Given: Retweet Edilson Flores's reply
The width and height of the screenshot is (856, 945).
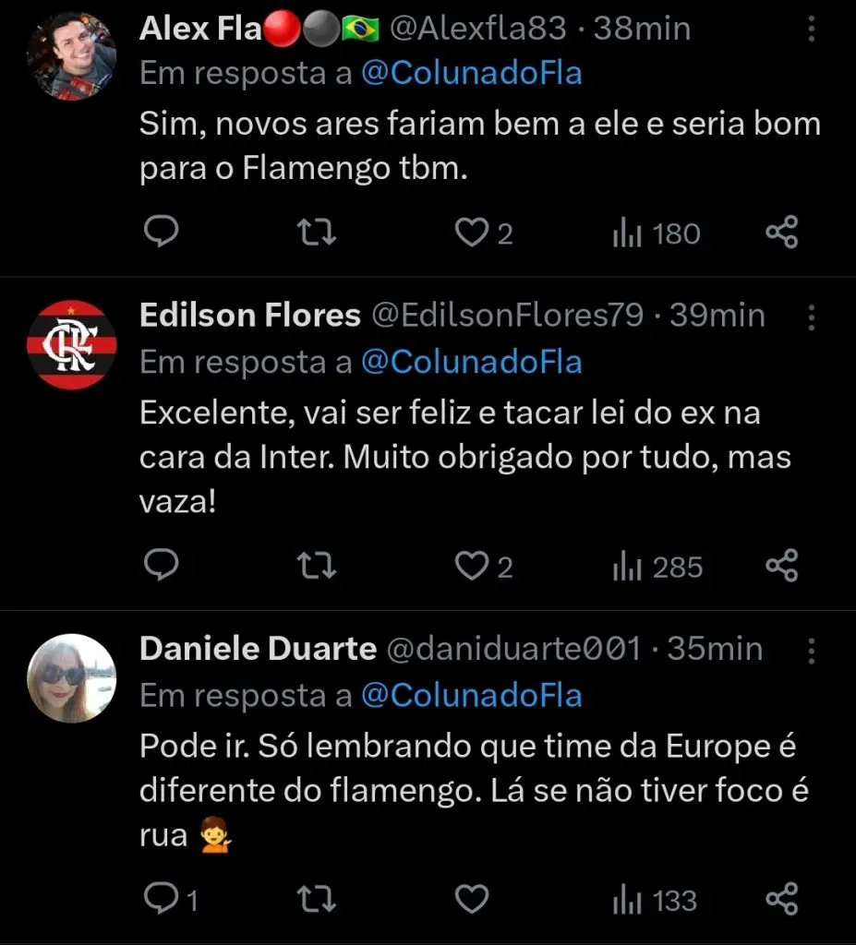Looking at the screenshot, I should click(x=318, y=567).
